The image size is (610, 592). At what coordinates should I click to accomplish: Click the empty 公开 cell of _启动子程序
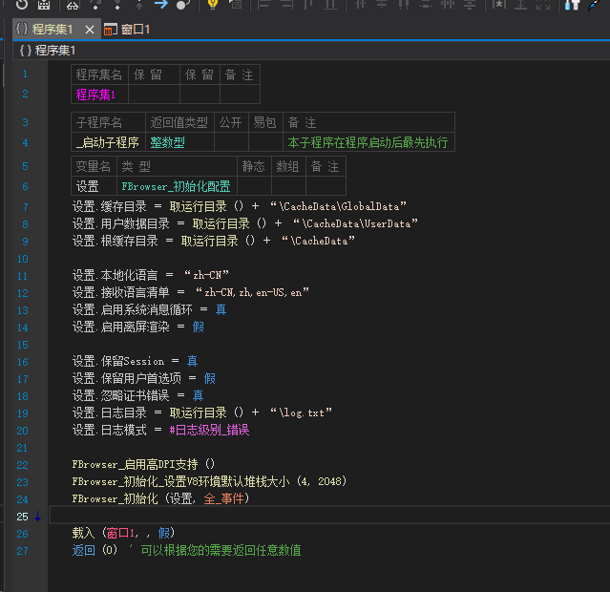231,142
